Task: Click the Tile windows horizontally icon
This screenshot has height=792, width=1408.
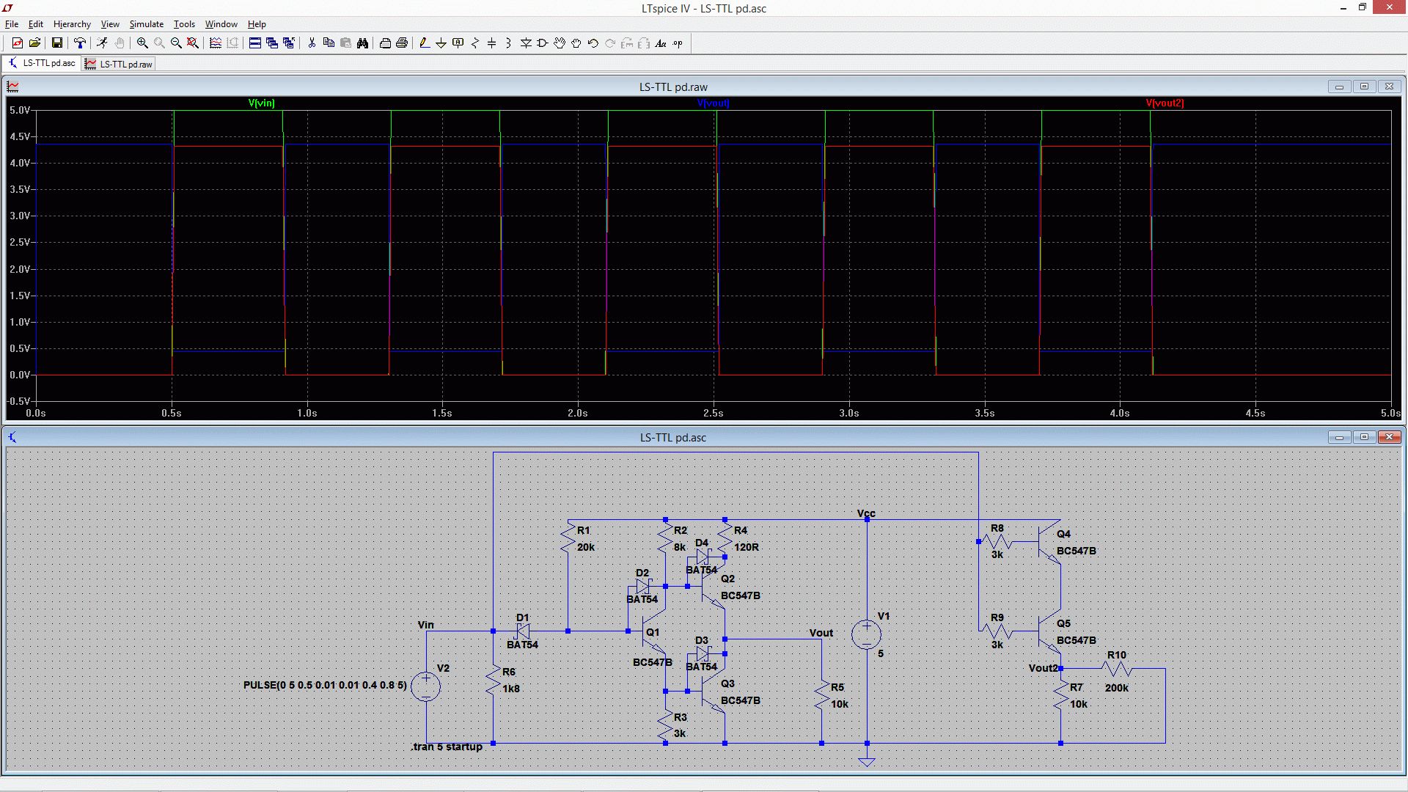Action: (x=254, y=43)
